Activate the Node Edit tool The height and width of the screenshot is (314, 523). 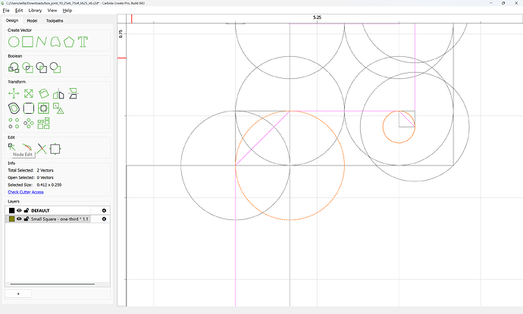tap(12, 147)
